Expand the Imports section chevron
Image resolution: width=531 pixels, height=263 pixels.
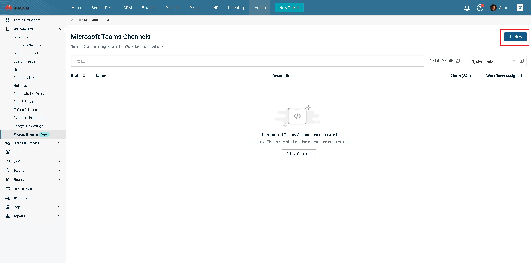59,216
